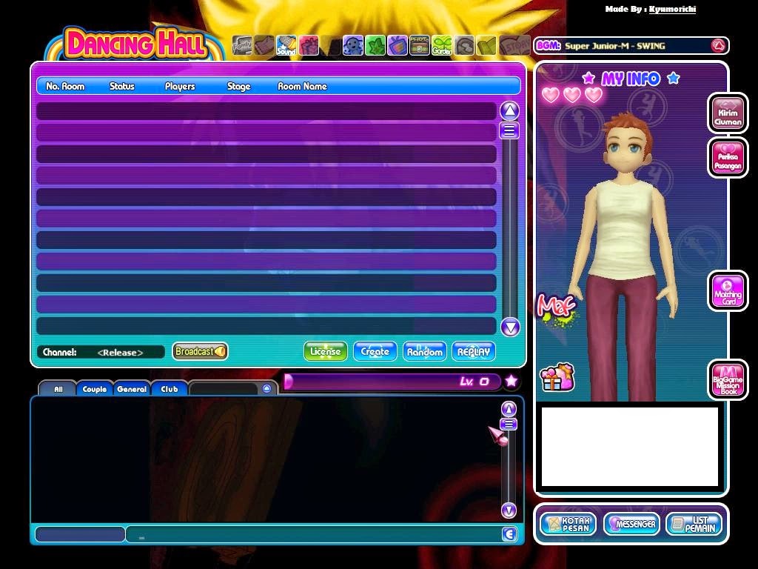The width and height of the screenshot is (758, 569).
Task: Click the brown folder icon beside Family
Action: point(264,45)
